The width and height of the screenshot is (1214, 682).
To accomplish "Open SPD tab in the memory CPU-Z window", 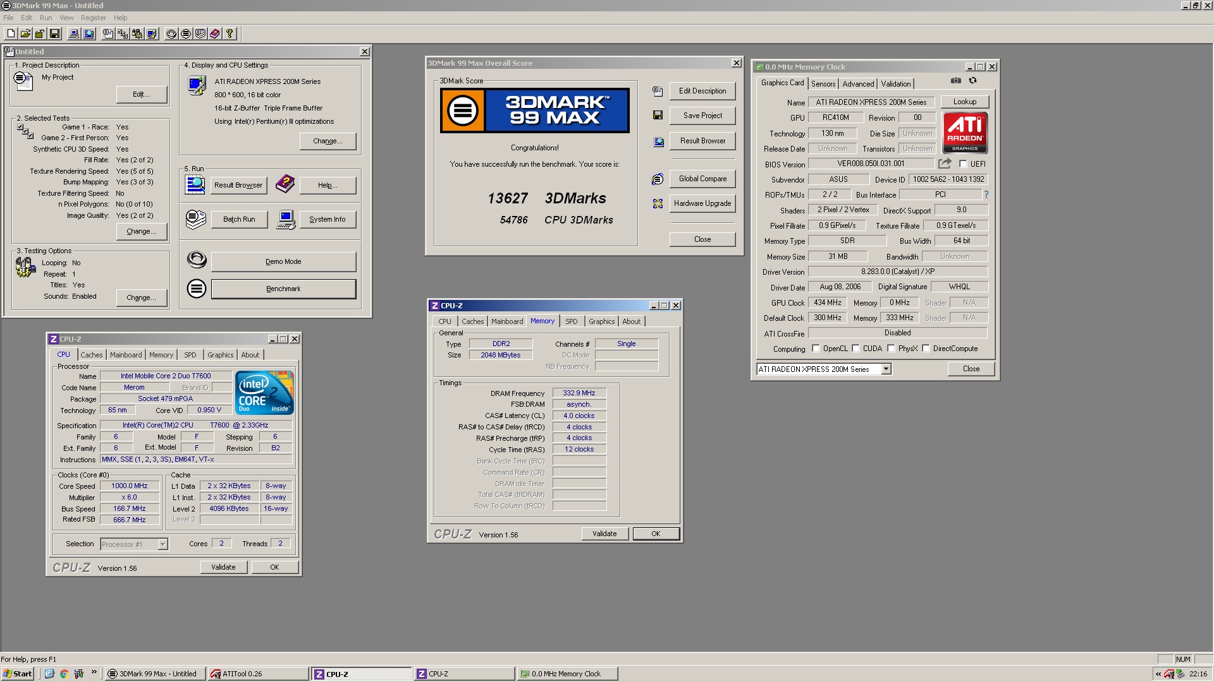I will coord(572,321).
